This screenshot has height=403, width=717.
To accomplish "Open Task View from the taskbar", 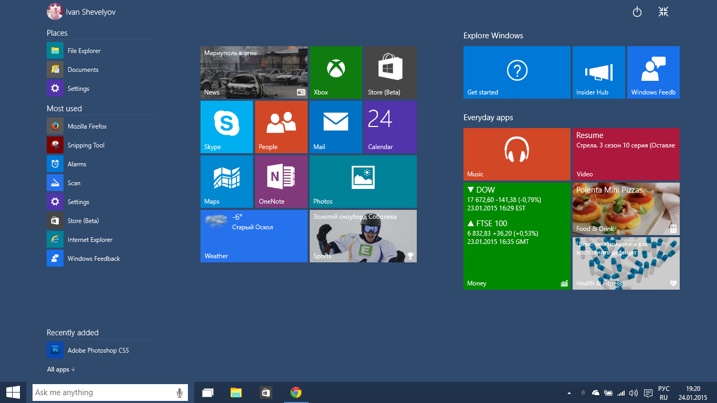I will pyautogui.click(x=208, y=393).
